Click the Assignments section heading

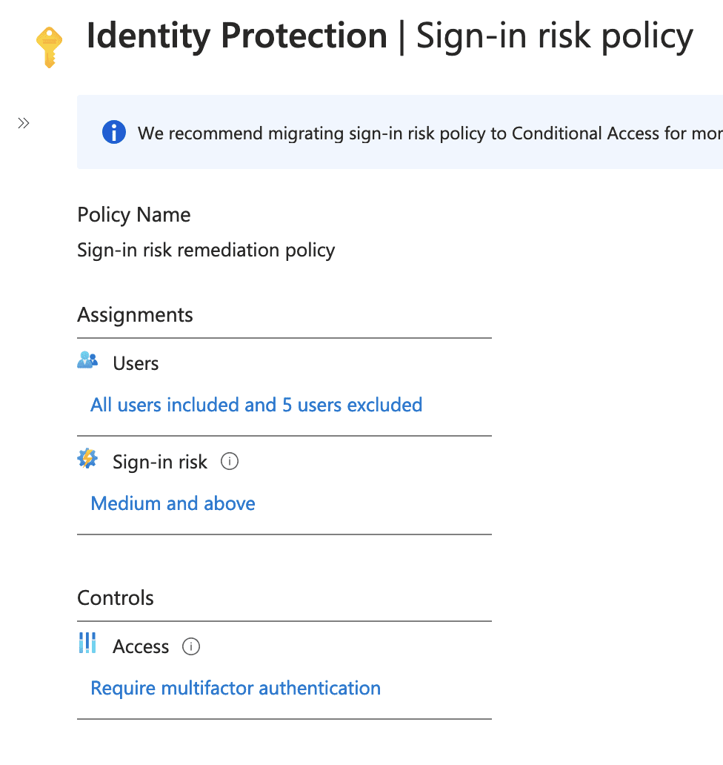tap(135, 315)
